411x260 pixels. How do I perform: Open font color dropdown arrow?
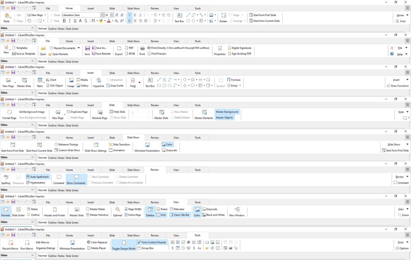coord(112,21)
